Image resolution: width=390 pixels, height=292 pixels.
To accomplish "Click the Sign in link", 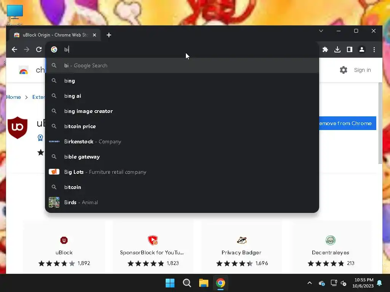I will (363, 70).
